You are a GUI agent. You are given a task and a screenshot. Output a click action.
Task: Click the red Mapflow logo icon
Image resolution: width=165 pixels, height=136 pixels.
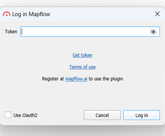pyautogui.click(x=7, y=14)
